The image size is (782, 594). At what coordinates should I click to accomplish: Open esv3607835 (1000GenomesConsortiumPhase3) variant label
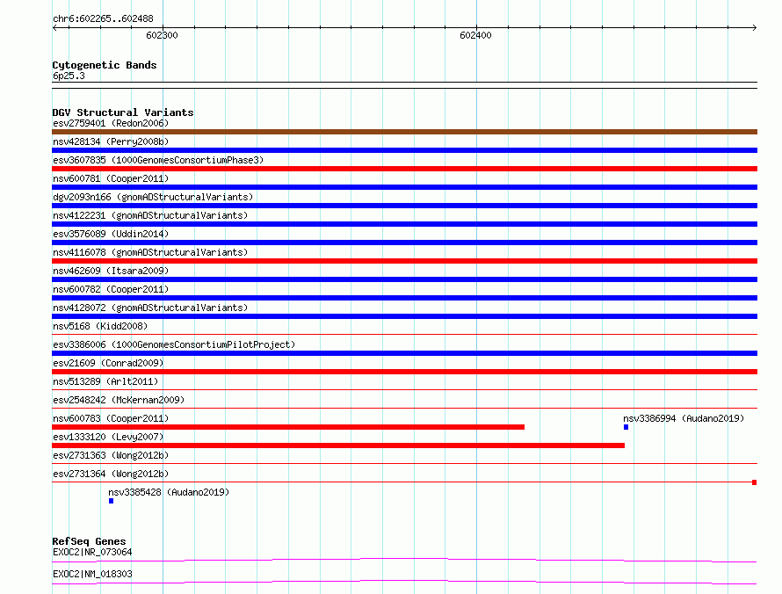click(158, 160)
